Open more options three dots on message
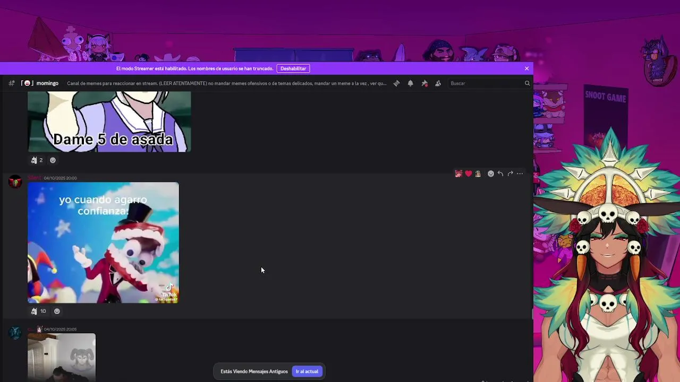 click(x=520, y=173)
